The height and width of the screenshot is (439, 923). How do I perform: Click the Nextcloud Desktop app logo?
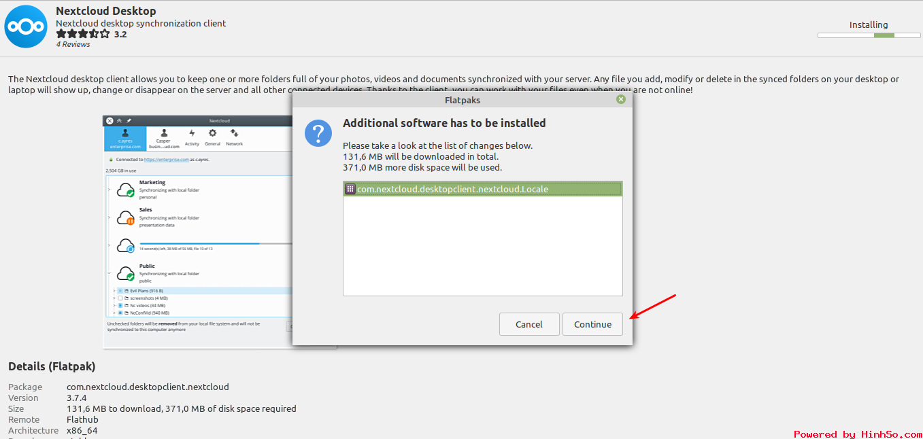(x=26, y=27)
